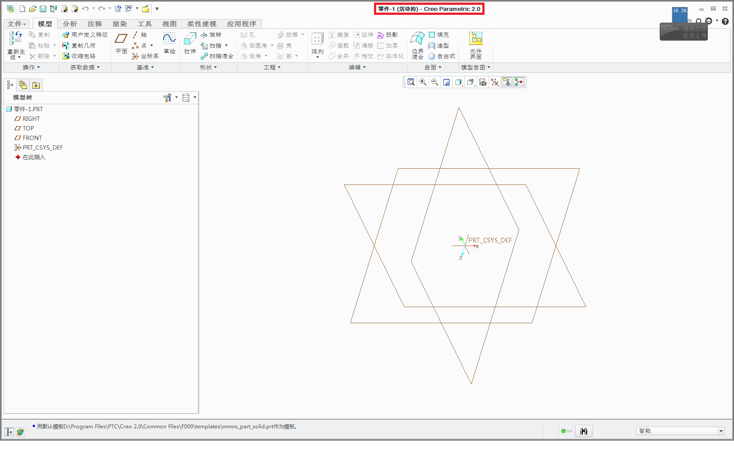Open an existing file with the folder icon

pyautogui.click(x=32, y=9)
